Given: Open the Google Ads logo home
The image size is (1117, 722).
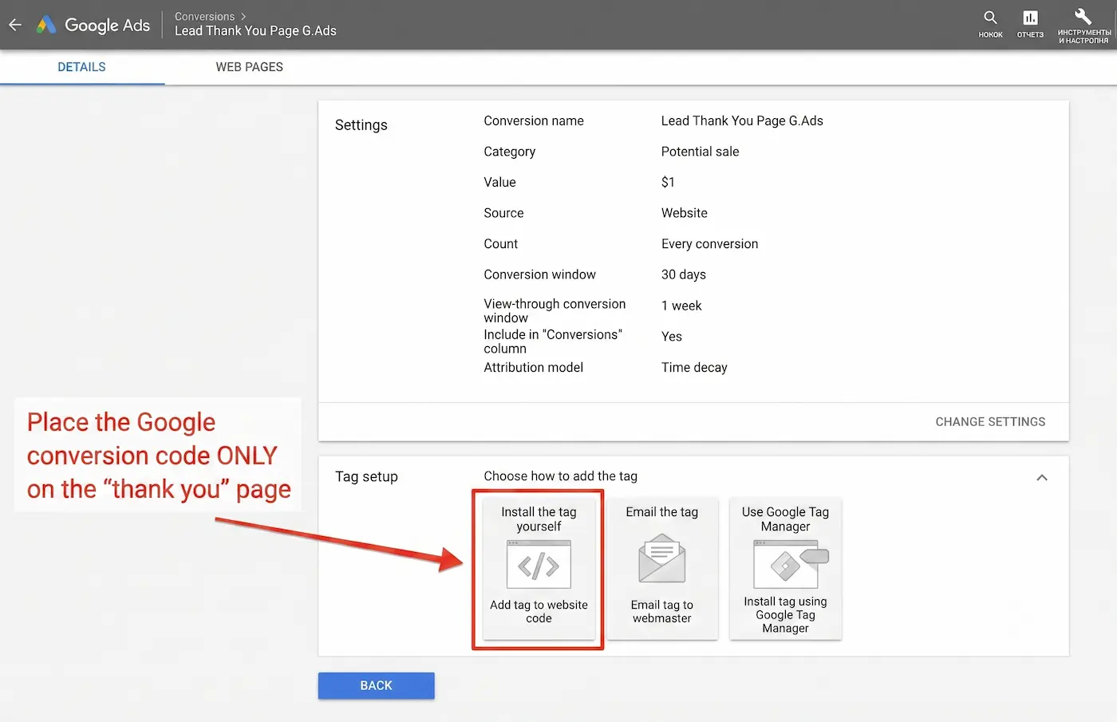Looking at the screenshot, I should tap(93, 25).
